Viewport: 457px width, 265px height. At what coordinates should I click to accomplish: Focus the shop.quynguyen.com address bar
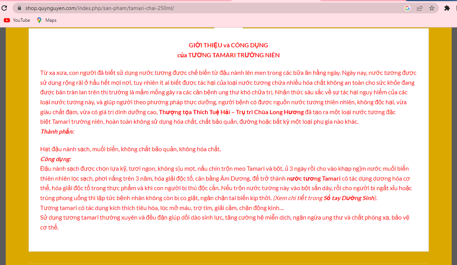(191, 8)
